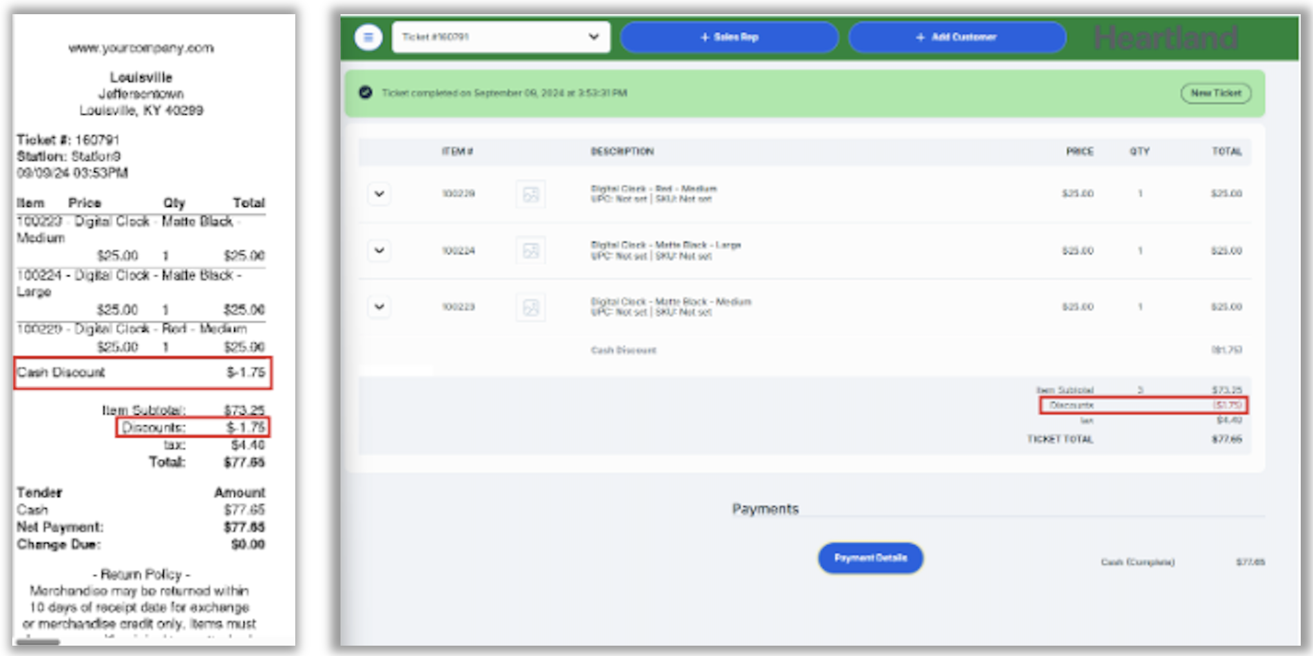Open Payment Details
The image size is (1313, 656).
[x=870, y=558]
